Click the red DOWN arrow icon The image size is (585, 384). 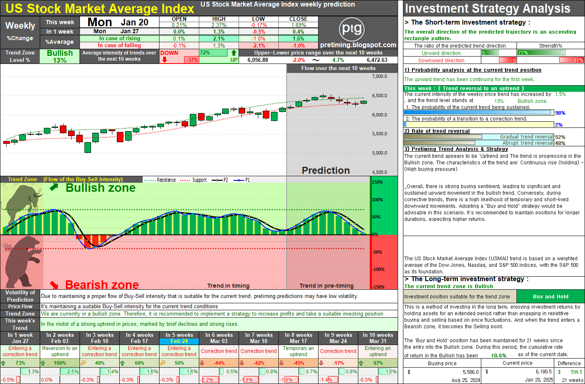(165, 60)
